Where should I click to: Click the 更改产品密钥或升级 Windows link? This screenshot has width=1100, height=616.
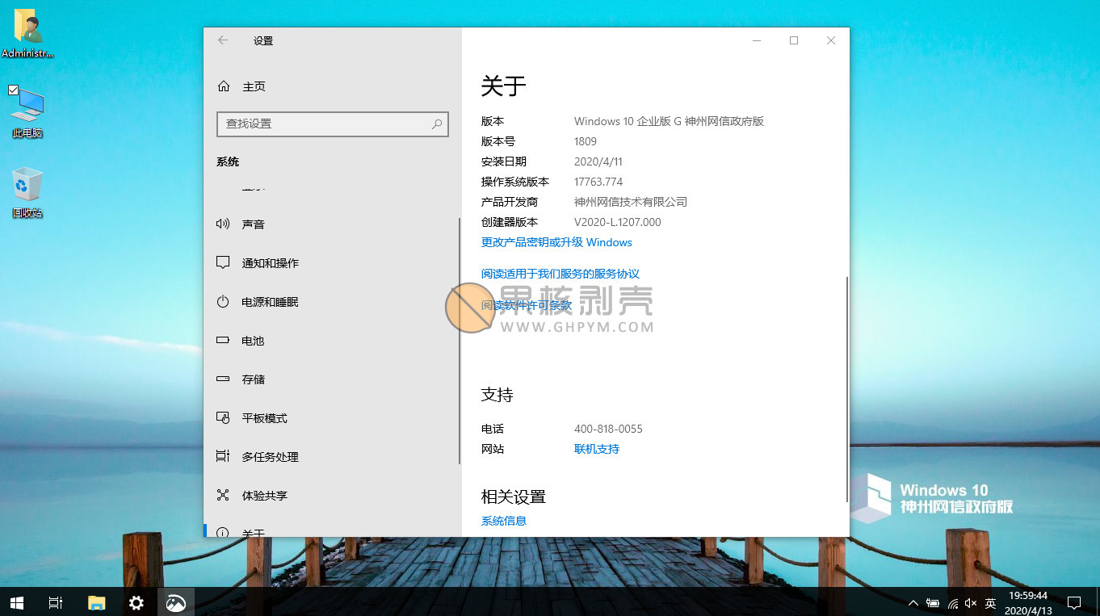[556, 242]
